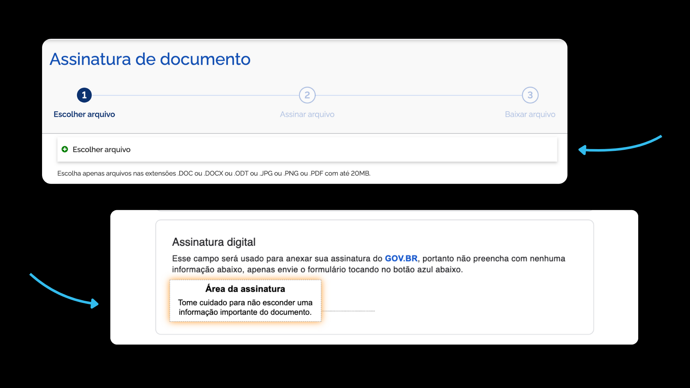Click the Assinatura de documento page title
Viewport: 690px width, 388px height.
150,59
